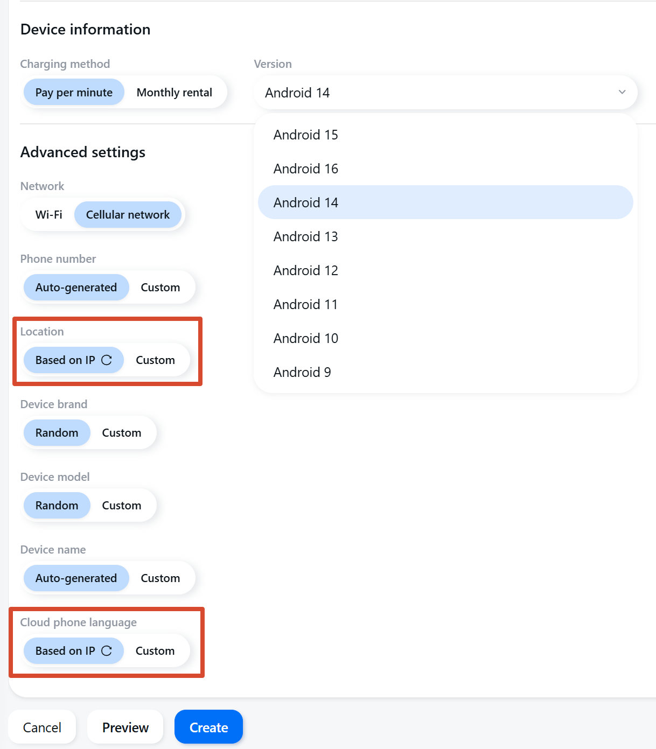Select Cellular network option
656x749 pixels.
point(128,215)
